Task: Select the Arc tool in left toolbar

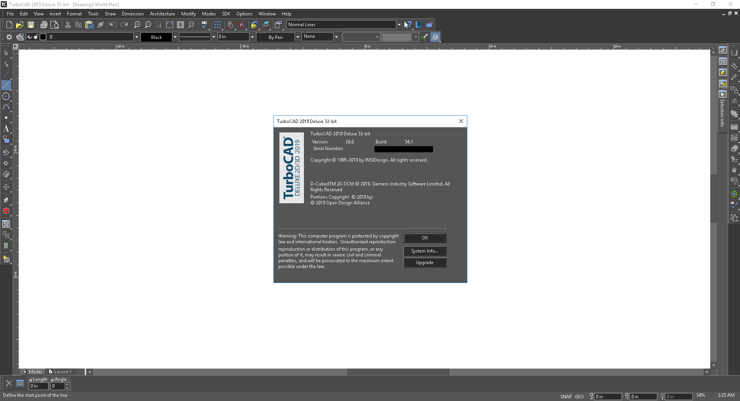Action: 6,107
